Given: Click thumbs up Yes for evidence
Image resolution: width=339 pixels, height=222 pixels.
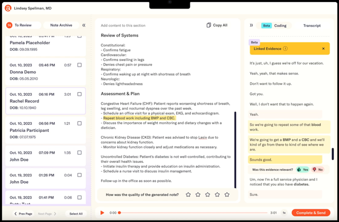Looking at the screenshot, I should click(302, 170).
